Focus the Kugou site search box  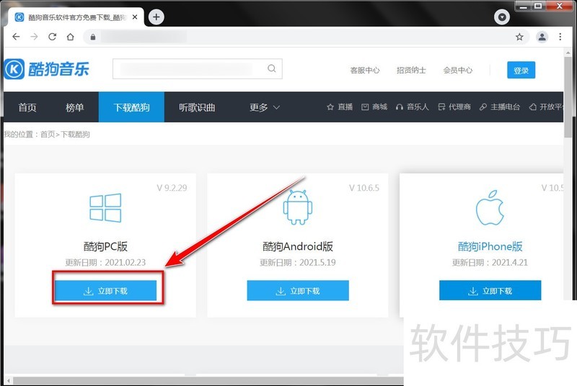(197, 68)
